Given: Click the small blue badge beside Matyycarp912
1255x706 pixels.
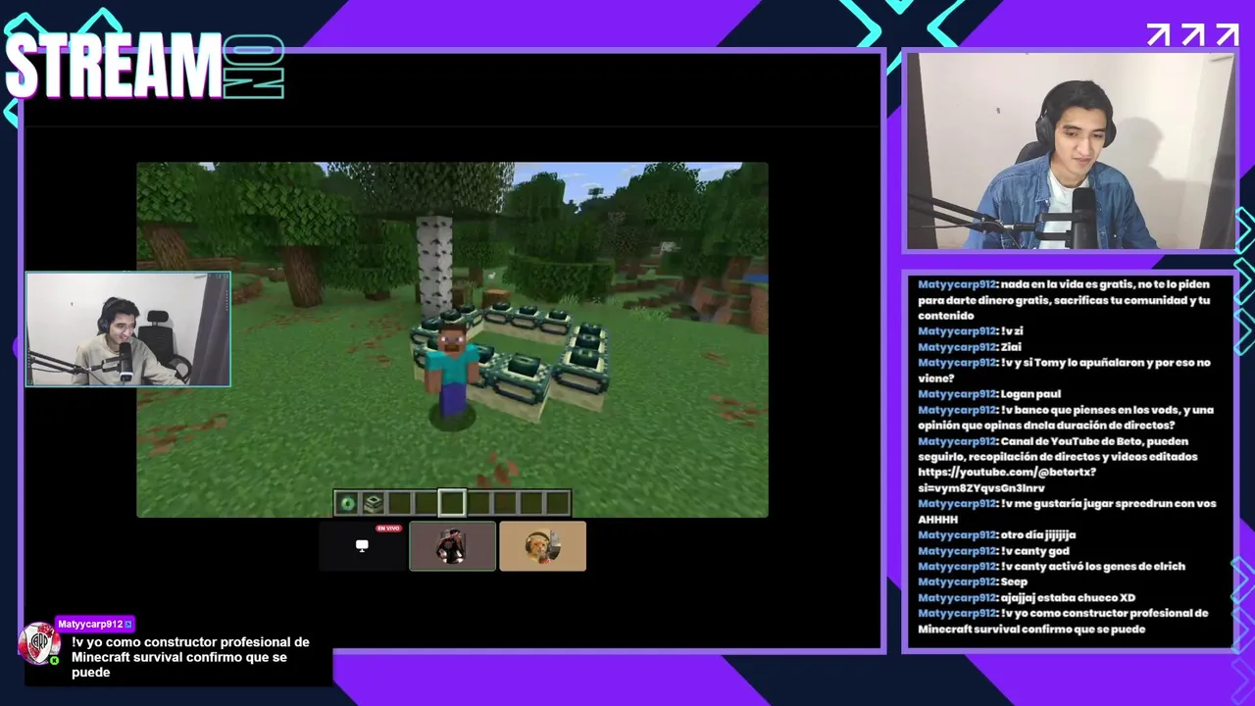Looking at the screenshot, I should click(127, 625).
